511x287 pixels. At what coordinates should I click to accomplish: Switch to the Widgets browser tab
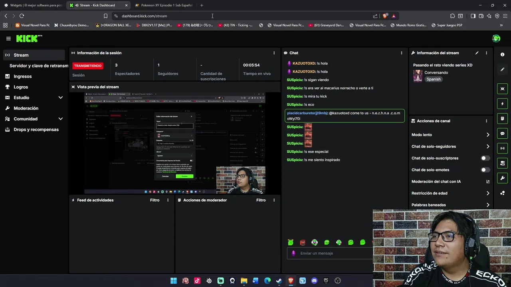coord(33,5)
